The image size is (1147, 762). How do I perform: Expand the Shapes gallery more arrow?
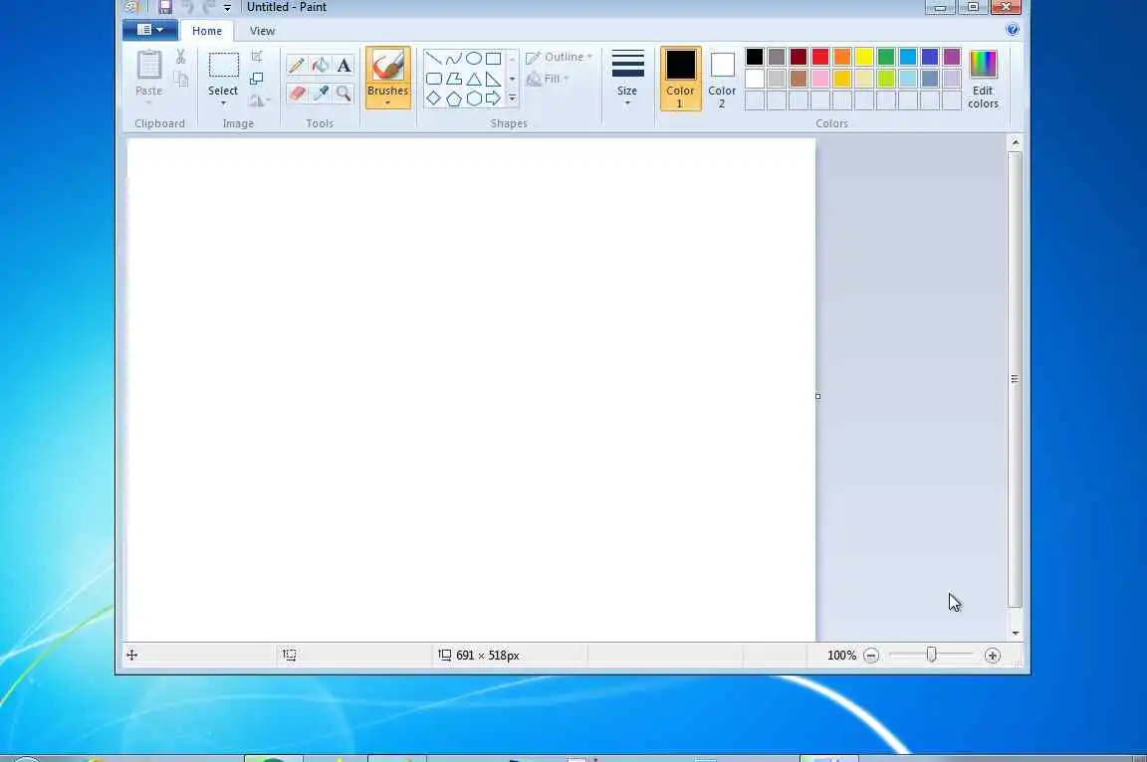512,97
